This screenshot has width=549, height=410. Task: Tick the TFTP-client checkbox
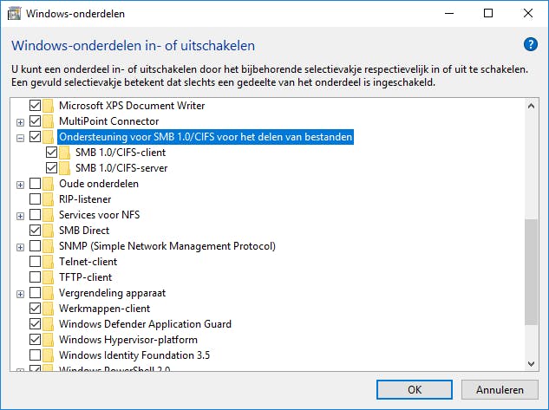(x=35, y=277)
